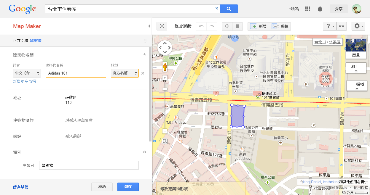The image size is (370, 195).
Task: Open the help question mark dropdown
Action: pyautogui.click(x=330, y=26)
